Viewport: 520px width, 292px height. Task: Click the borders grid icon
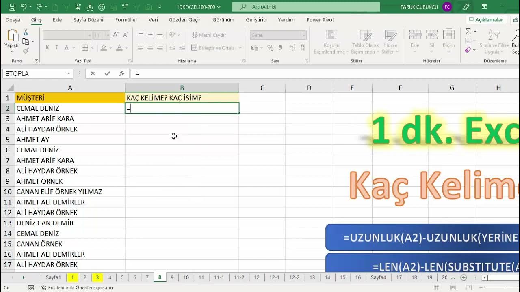click(85, 48)
